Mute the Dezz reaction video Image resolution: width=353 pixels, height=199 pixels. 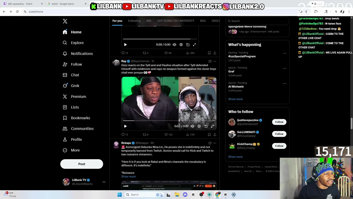click(x=192, y=126)
